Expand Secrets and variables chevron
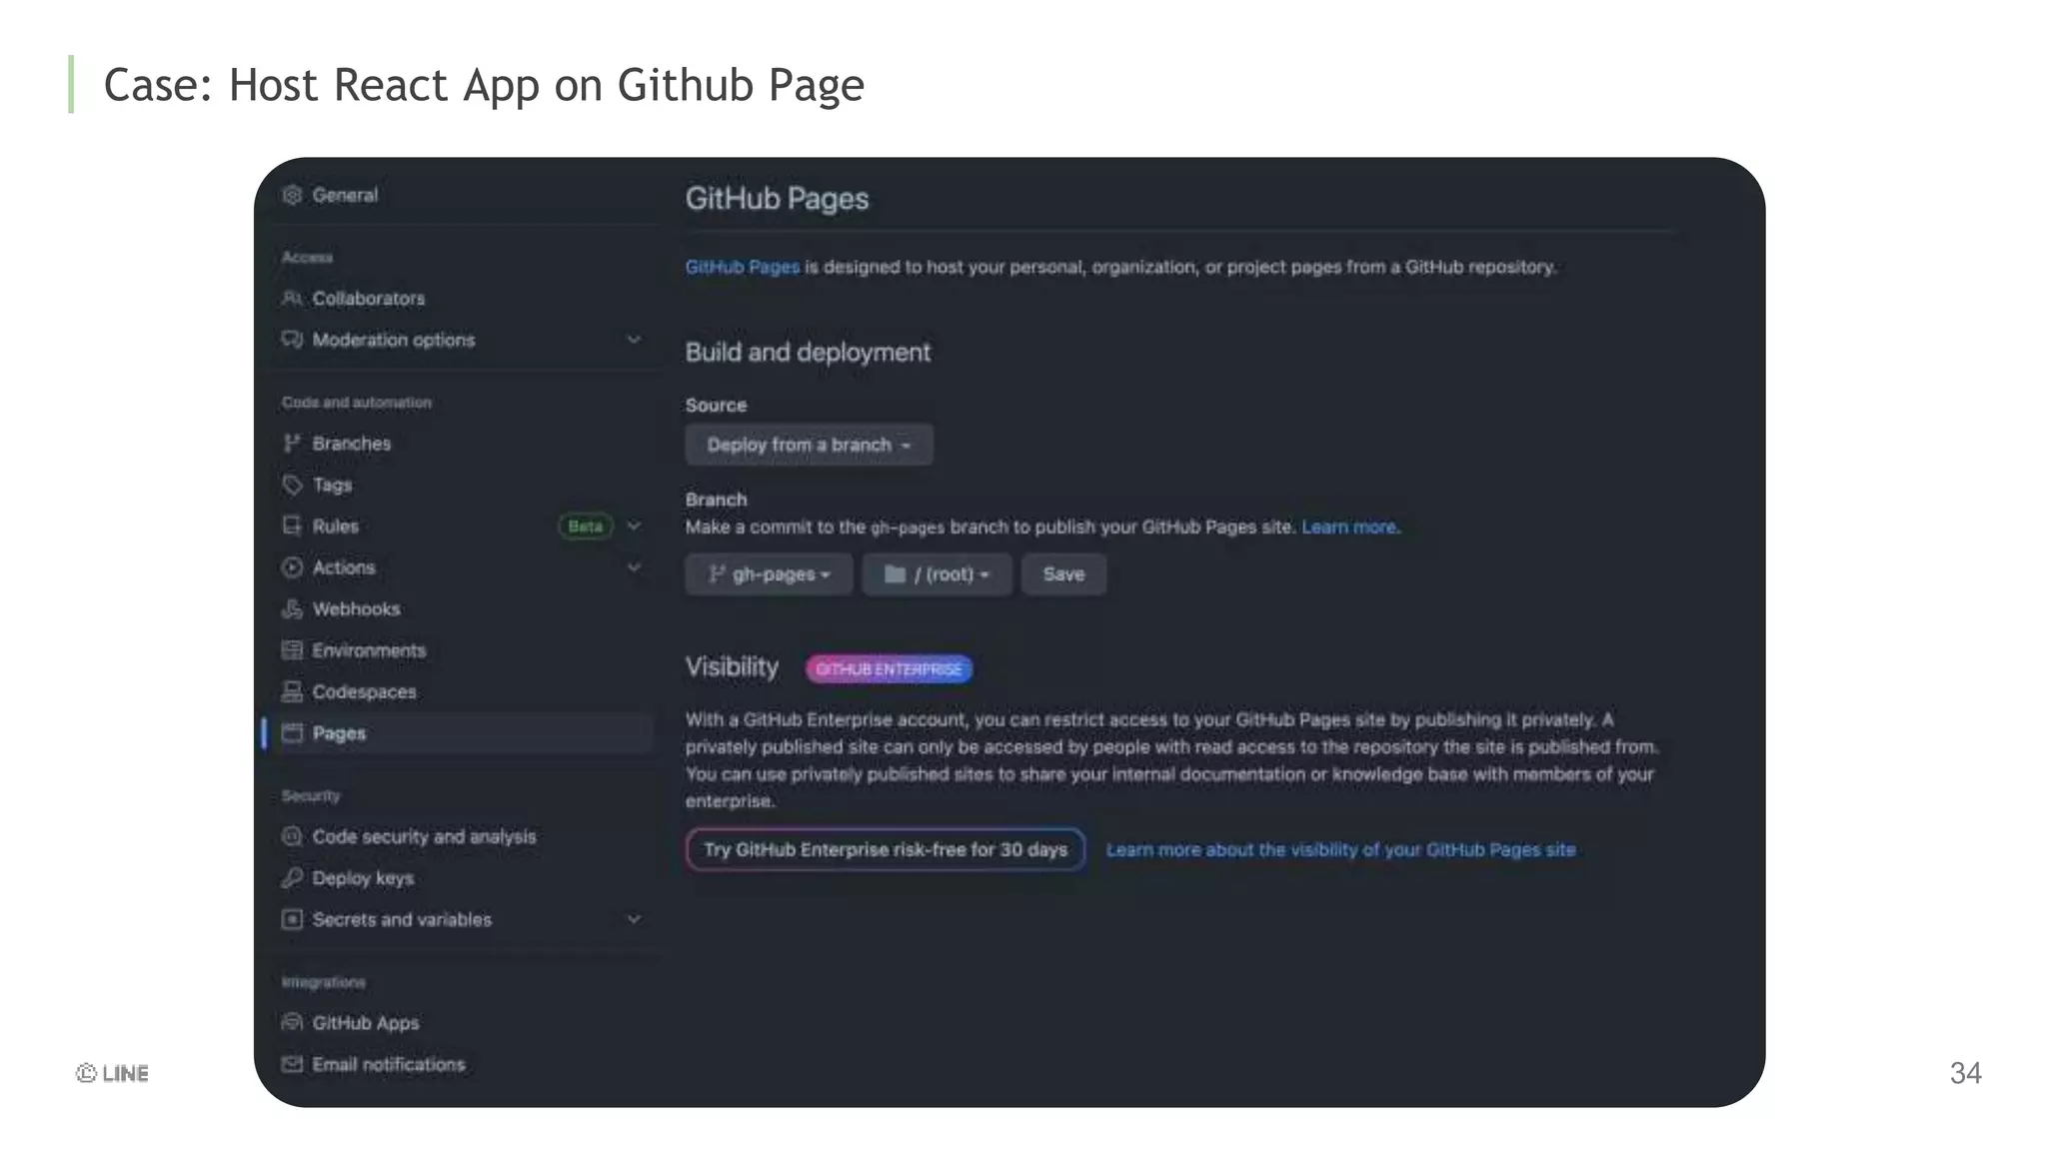Viewport: 2047px width, 1151px height. pyautogui.click(x=634, y=919)
